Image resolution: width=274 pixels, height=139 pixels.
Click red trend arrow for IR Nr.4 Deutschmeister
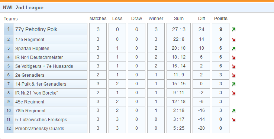click(x=233, y=57)
